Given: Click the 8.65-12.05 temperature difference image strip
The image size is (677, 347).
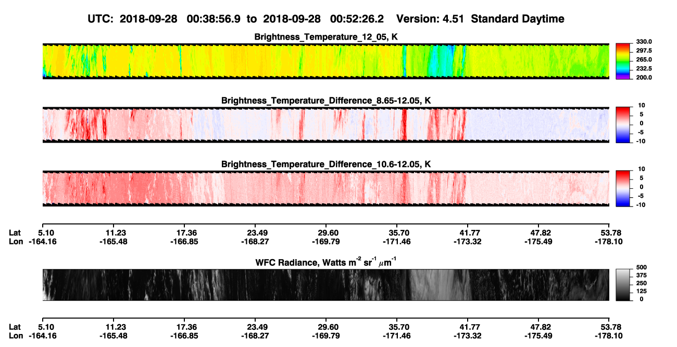Looking at the screenshot, I should pyautogui.click(x=325, y=124).
